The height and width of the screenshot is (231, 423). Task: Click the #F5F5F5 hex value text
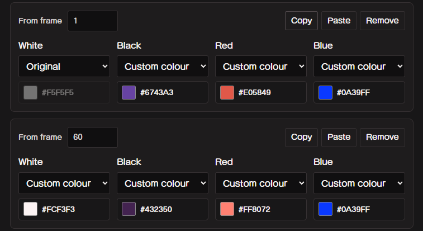click(x=58, y=93)
